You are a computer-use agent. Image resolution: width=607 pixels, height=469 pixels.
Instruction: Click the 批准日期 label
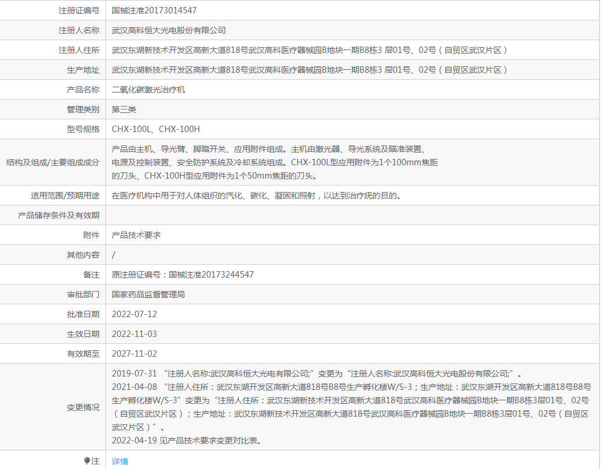pos(83,314)
